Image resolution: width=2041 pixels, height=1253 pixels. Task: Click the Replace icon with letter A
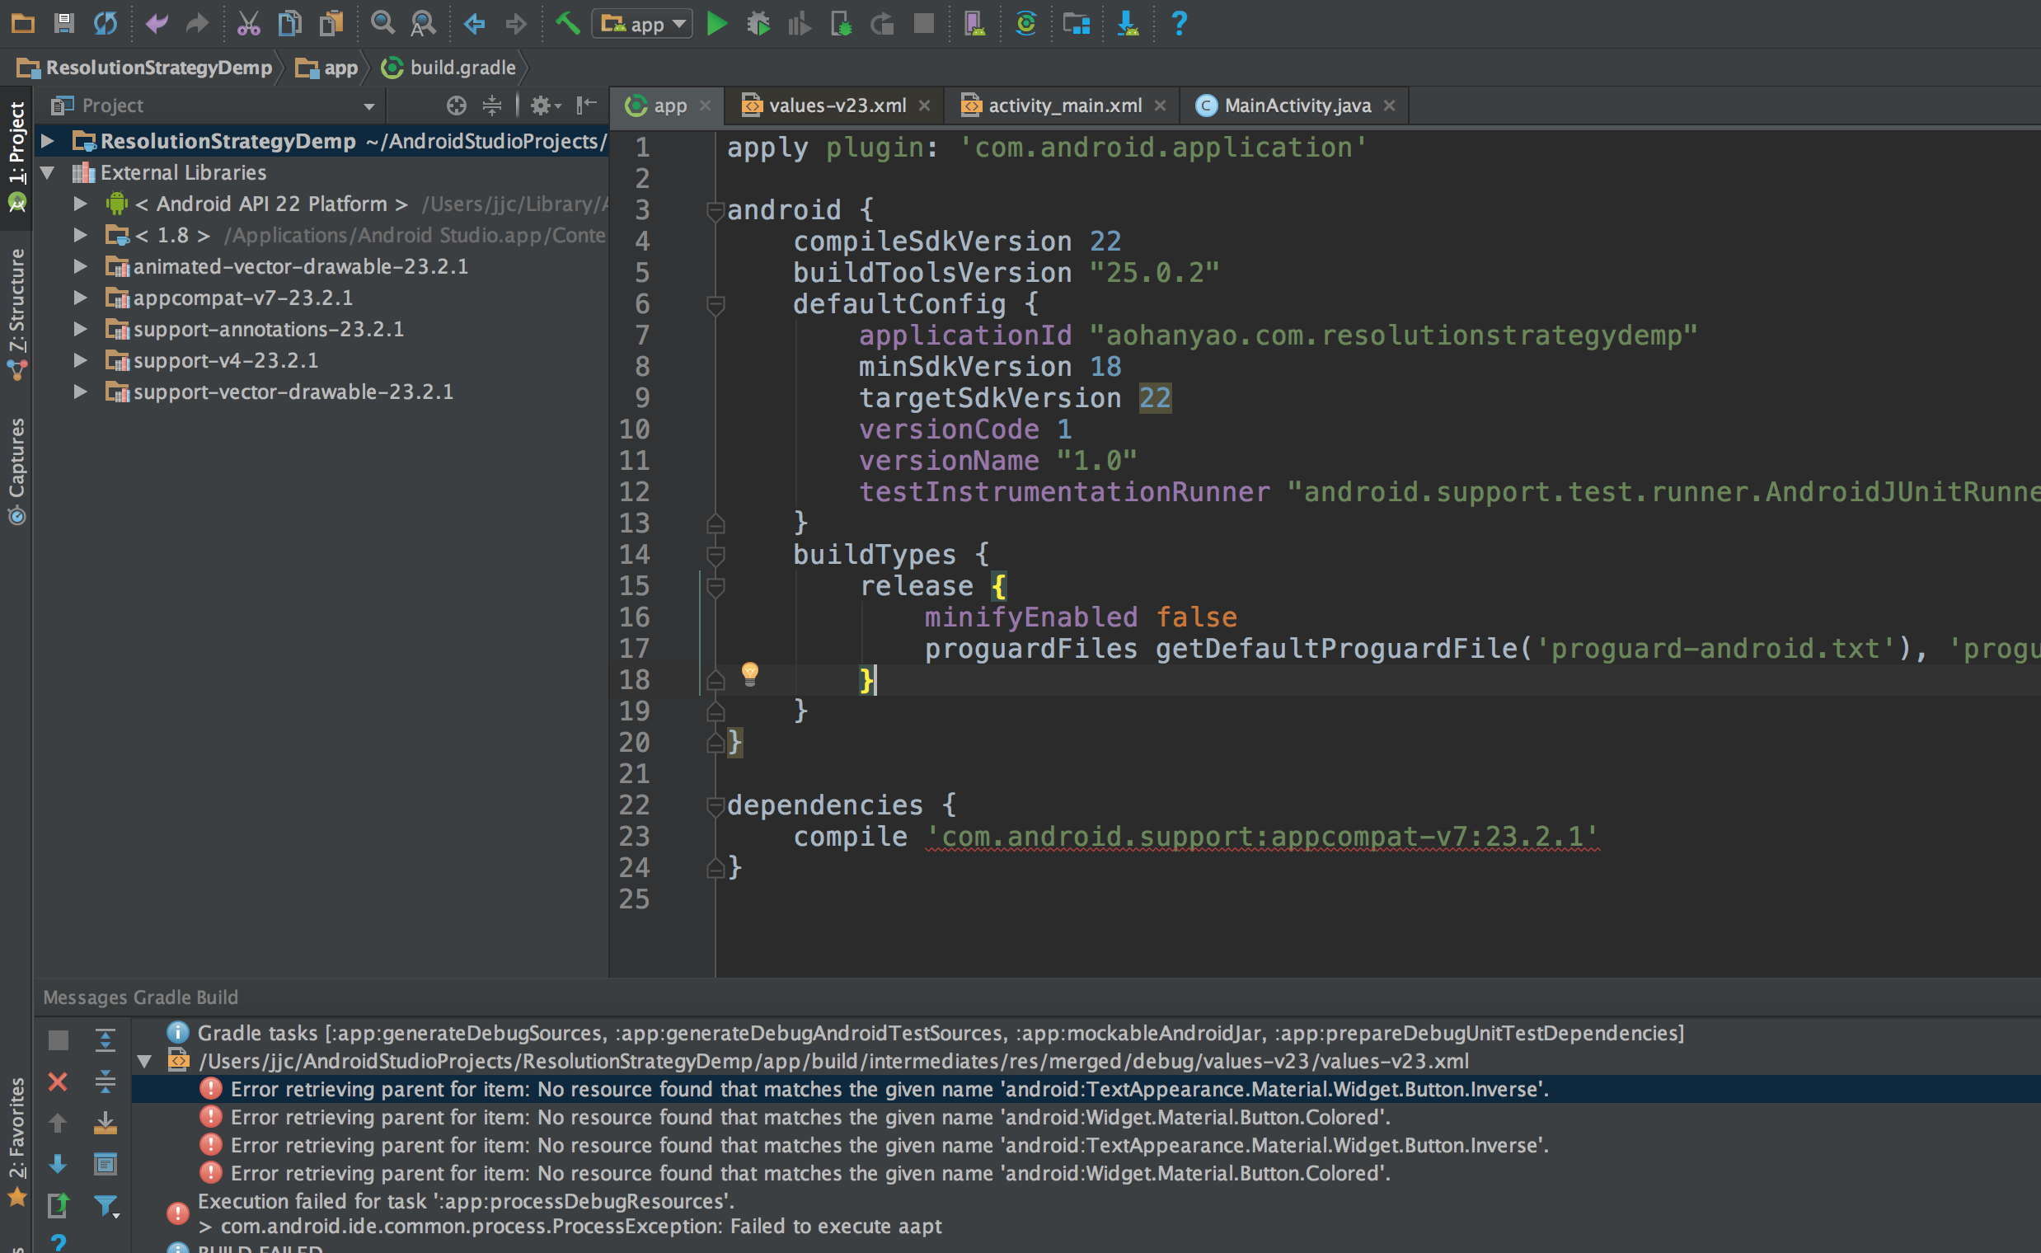424,23
